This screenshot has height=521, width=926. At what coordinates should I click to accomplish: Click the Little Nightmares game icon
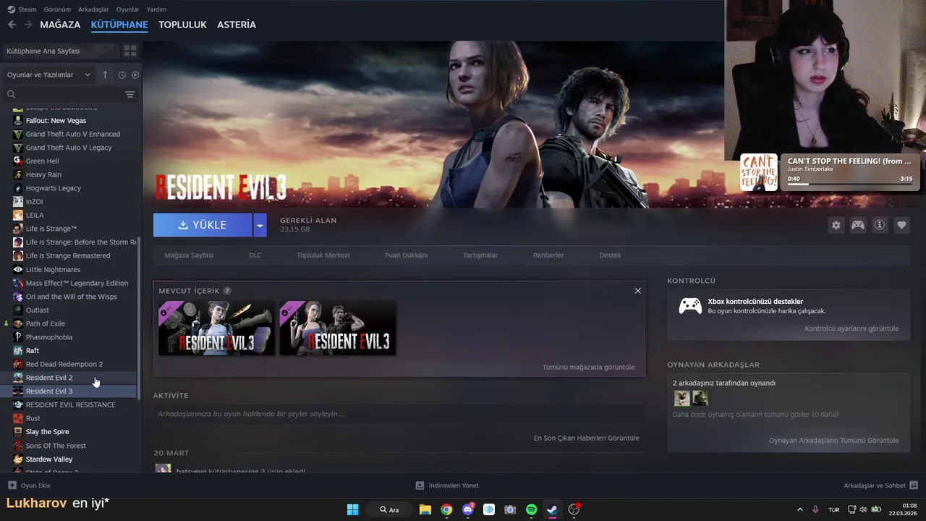(x=18, y=269)
